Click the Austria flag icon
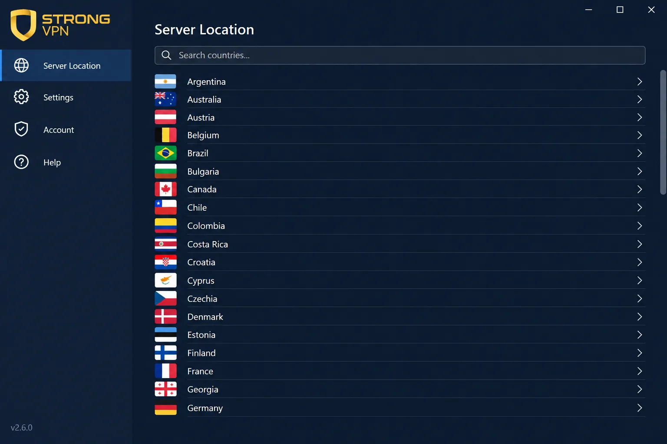The height and width of the screenshot is (444, 667). click(165, 117)
